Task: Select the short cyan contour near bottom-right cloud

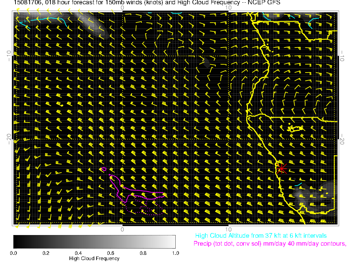Action: [x=298, y=184]
